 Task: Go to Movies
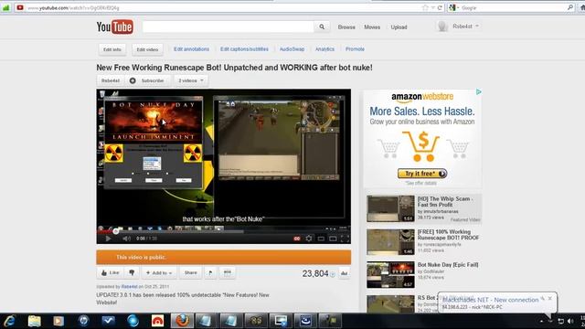tap(372, 27)
